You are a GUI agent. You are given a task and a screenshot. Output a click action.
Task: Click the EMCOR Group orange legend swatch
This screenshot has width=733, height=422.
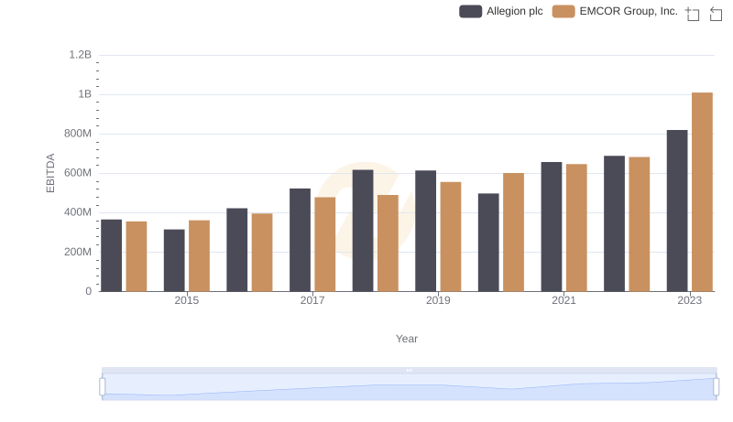pyautogui.click(x=563, y=11)
